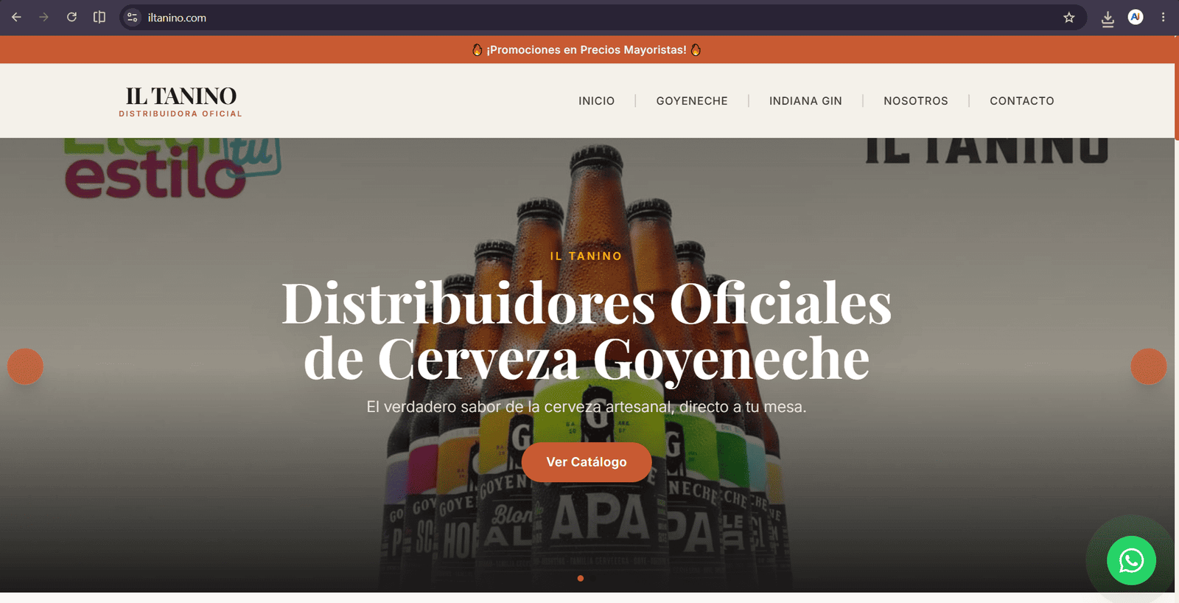Screen dimensions: 1179x603
Task: Go back with the browser back arrow
Action: (x=16, y=17)
